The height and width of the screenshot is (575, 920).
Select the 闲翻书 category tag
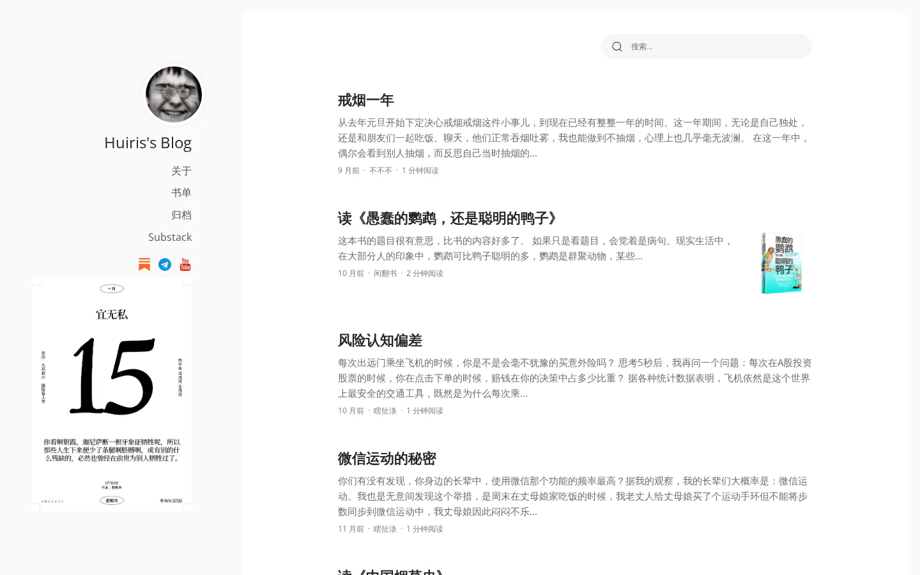coord(385,273)
